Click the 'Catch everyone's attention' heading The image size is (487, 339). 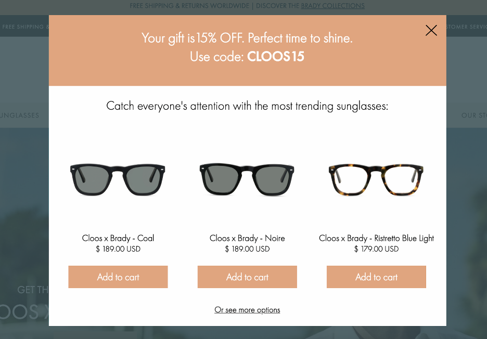[247, 106]
